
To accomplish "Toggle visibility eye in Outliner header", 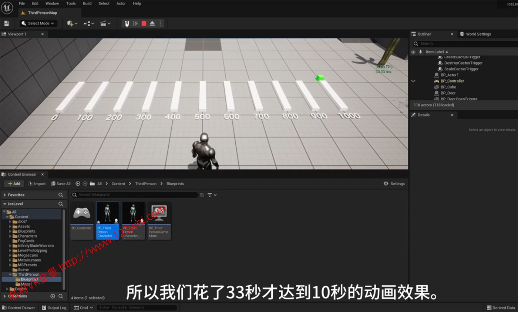I will tap(413, 52).
